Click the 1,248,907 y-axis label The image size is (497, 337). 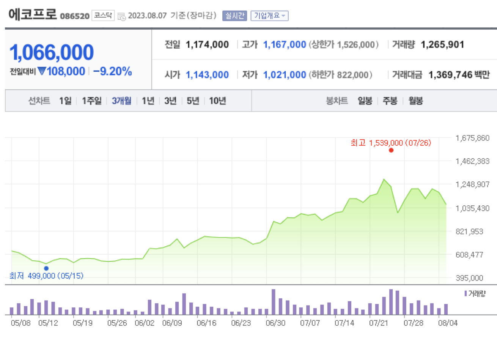[x=472, y=184]
